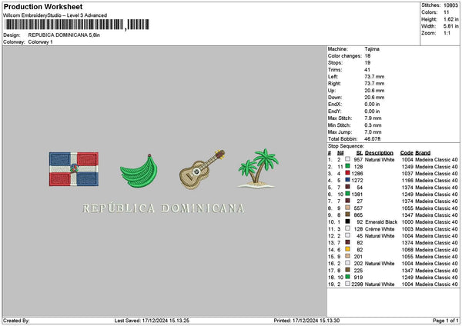
Task: Click the Stitches value 10803
Action: 450,5
